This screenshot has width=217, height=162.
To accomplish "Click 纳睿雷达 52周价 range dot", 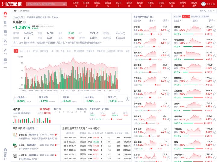I will [154, 47].
